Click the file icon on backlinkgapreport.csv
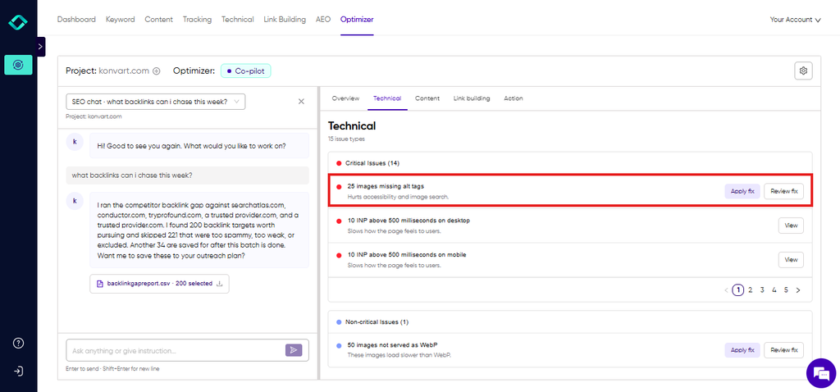This screenshot has width=840, height=392. click(x=99, y=284)
